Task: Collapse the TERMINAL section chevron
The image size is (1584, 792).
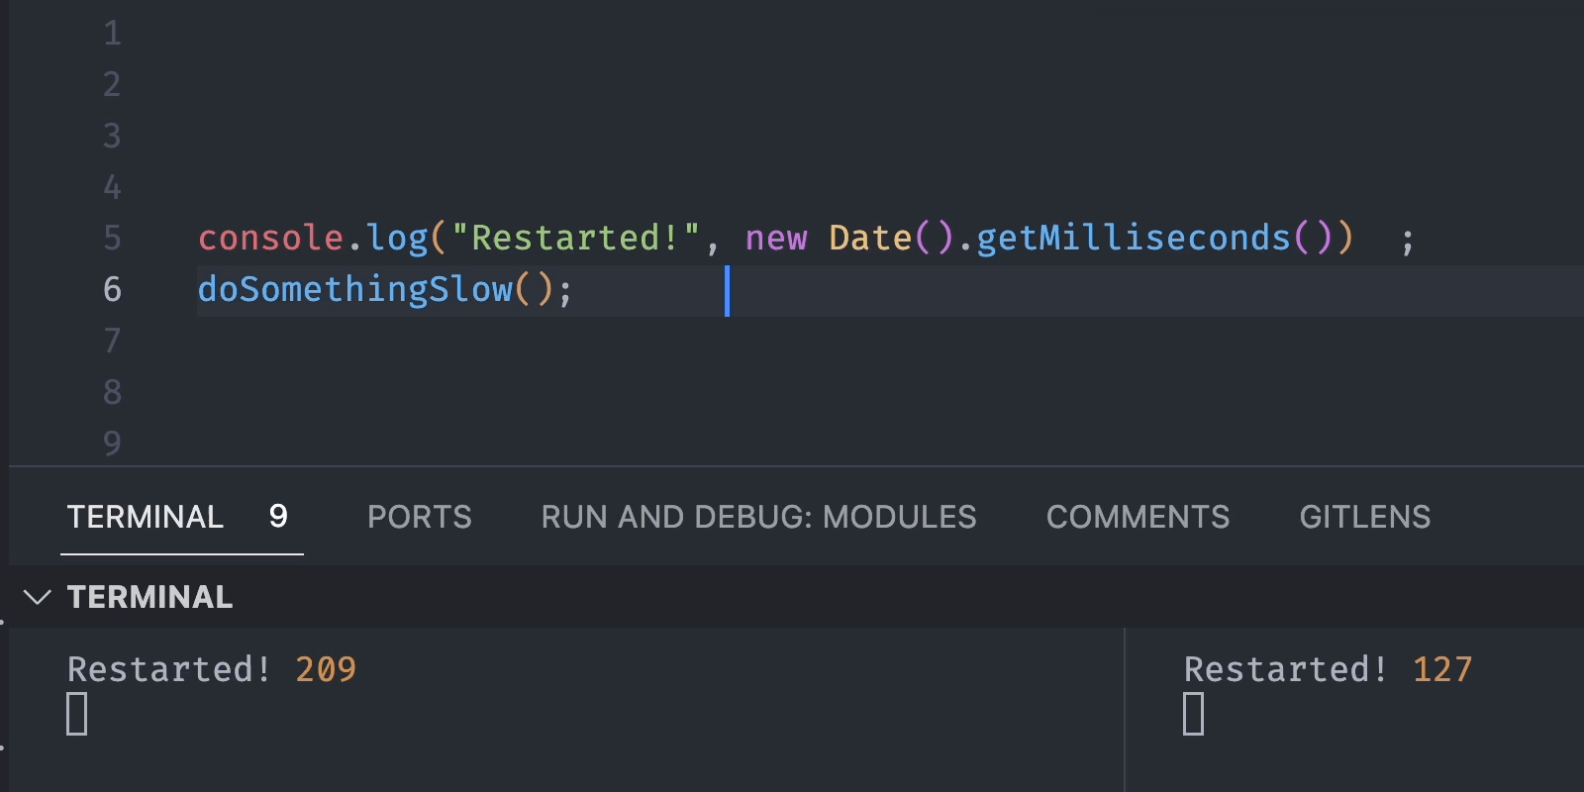Action: pos(37,597)
